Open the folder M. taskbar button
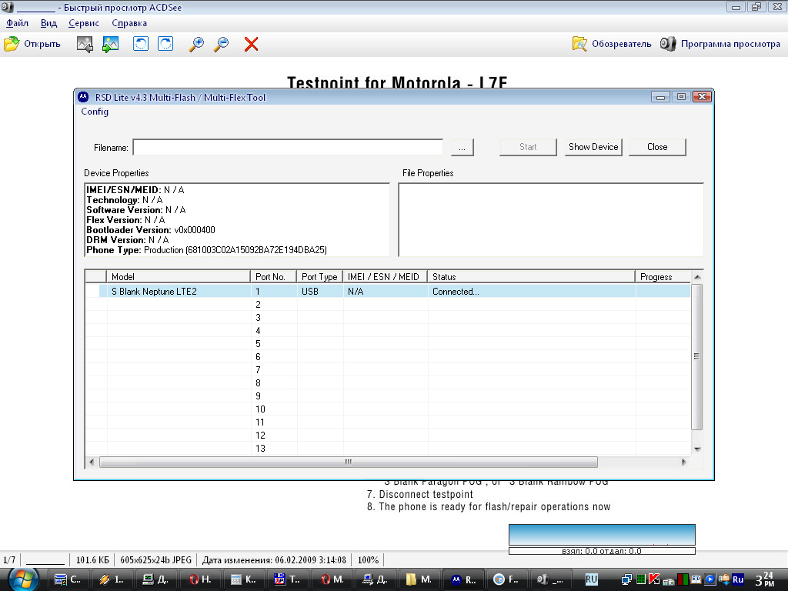The height and width of the screenshot is (591, 788). coord(419,579)
